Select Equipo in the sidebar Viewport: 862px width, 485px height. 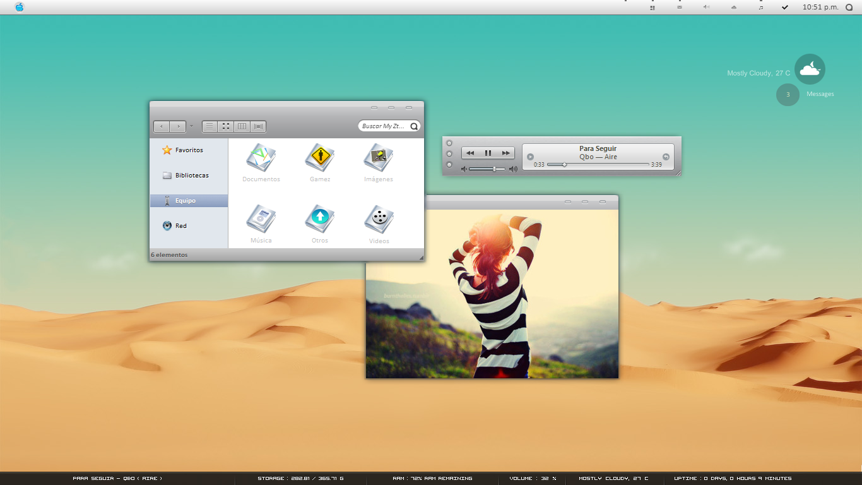[189, 201]
